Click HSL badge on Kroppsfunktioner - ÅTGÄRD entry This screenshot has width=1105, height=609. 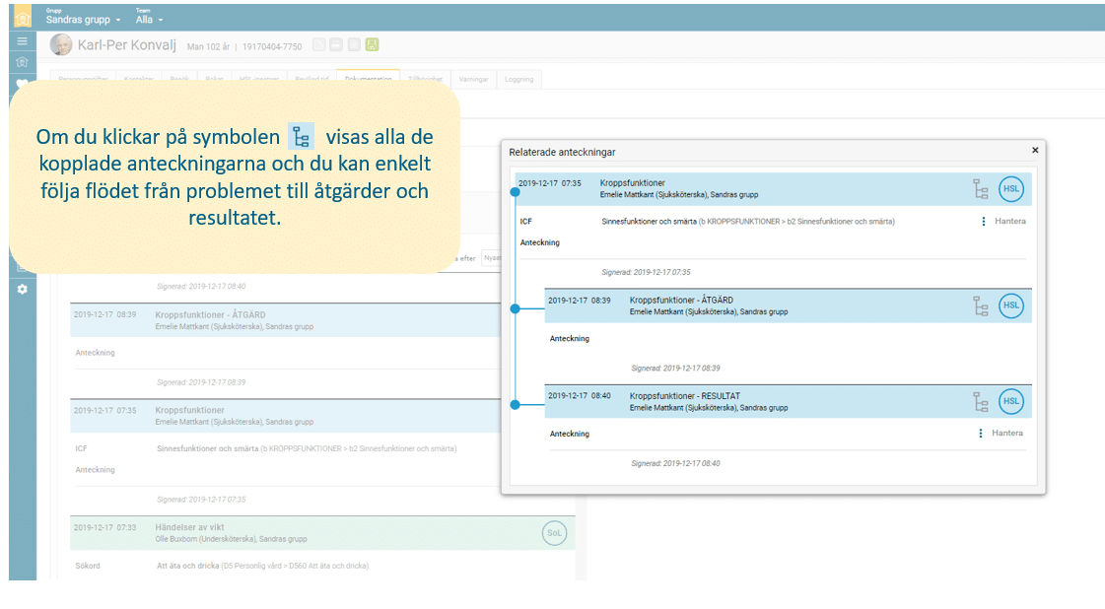pos(1011,305)
